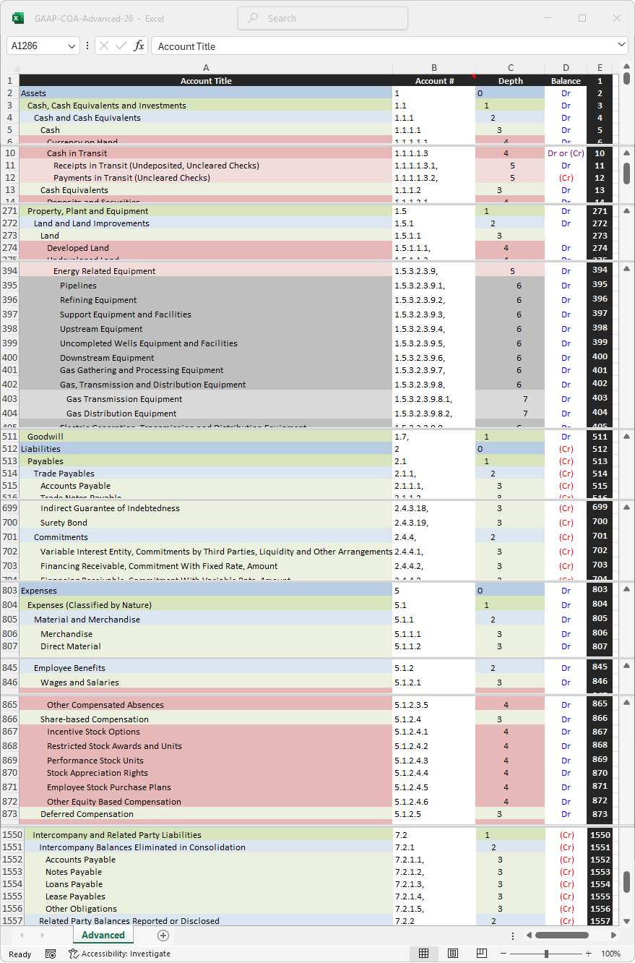Cancel formula entry with the X icon
Image resolution: width=635 pixels, height=963 pixels.
(104, 46)
